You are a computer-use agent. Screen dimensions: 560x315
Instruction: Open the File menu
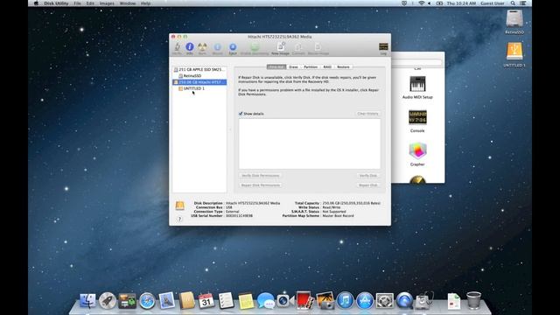[x=77, y=3]
